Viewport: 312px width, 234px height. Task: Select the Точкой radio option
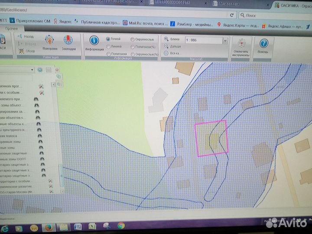108,39
